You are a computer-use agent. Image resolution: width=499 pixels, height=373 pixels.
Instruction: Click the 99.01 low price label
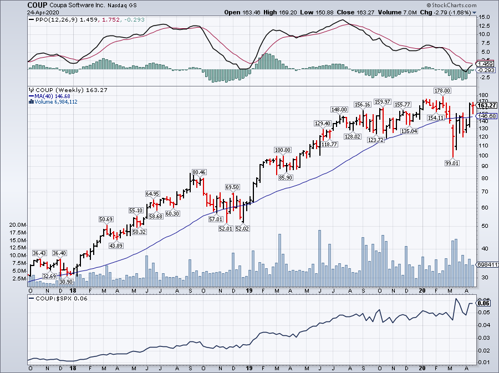click(x=452, y=163)
